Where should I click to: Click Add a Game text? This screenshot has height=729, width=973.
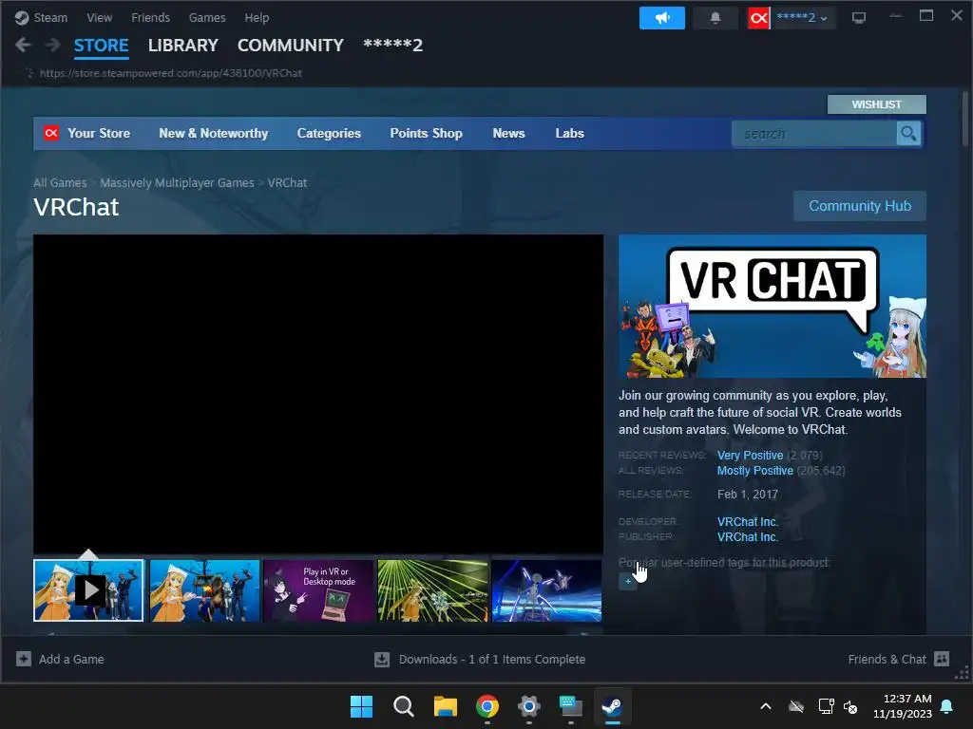click(71, 659)
